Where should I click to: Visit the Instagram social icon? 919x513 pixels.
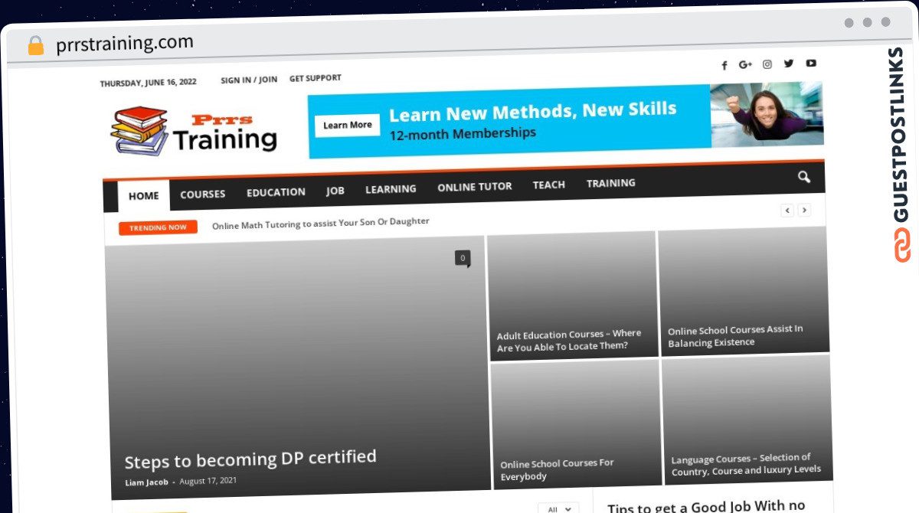click(x=767, y=64)
